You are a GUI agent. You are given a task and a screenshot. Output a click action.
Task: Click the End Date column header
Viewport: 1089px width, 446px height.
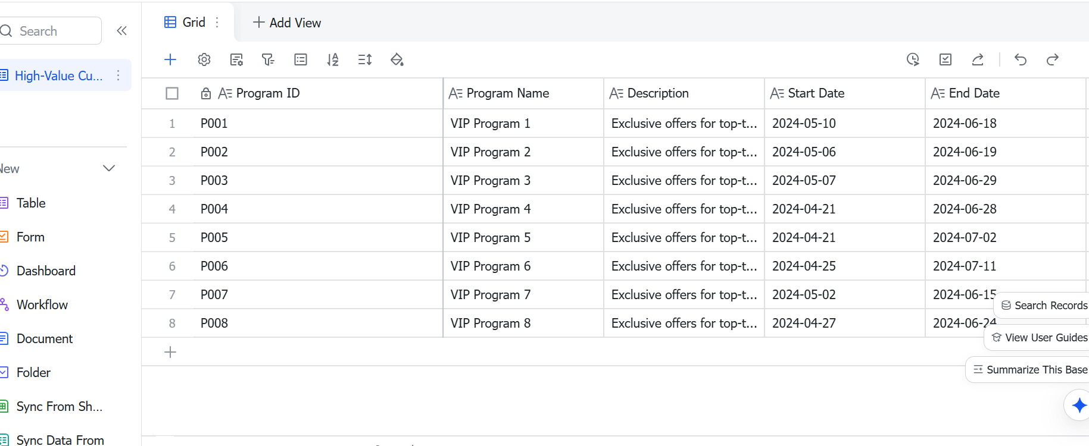[1006, 93]
